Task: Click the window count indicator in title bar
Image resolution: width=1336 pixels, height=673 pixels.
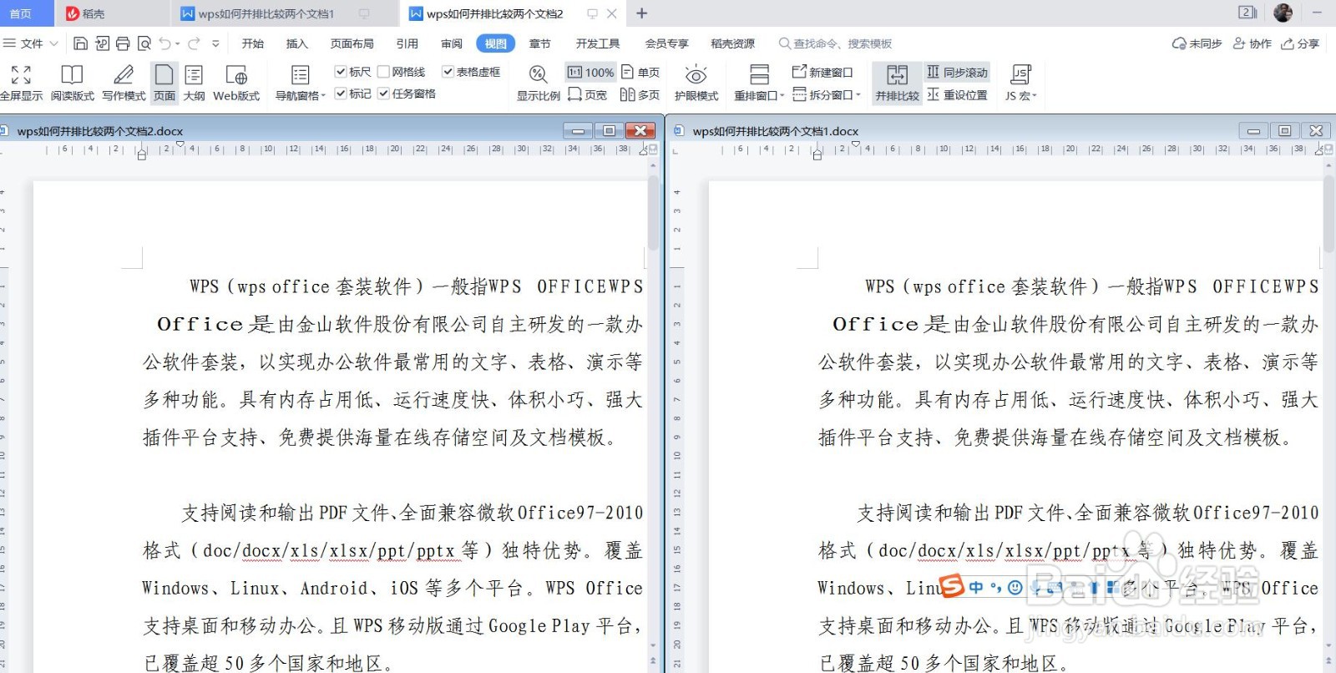Action: tap(1247, 13)
